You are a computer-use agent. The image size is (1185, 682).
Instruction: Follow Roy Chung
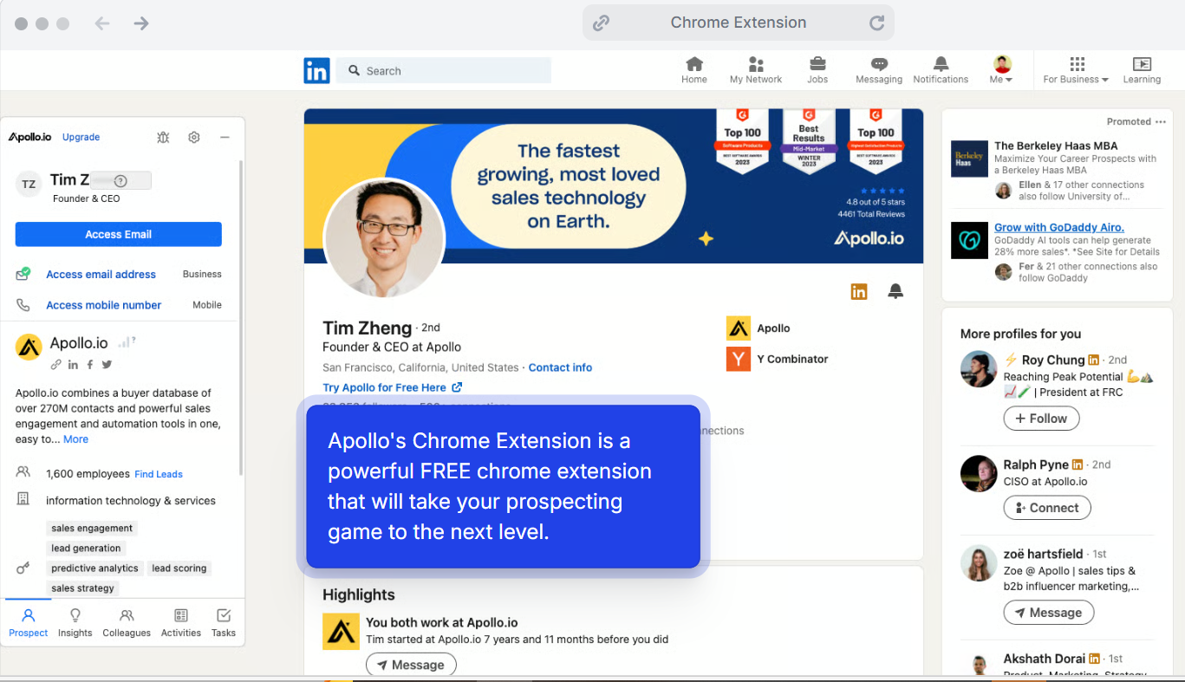click(x=1041, y=419)
